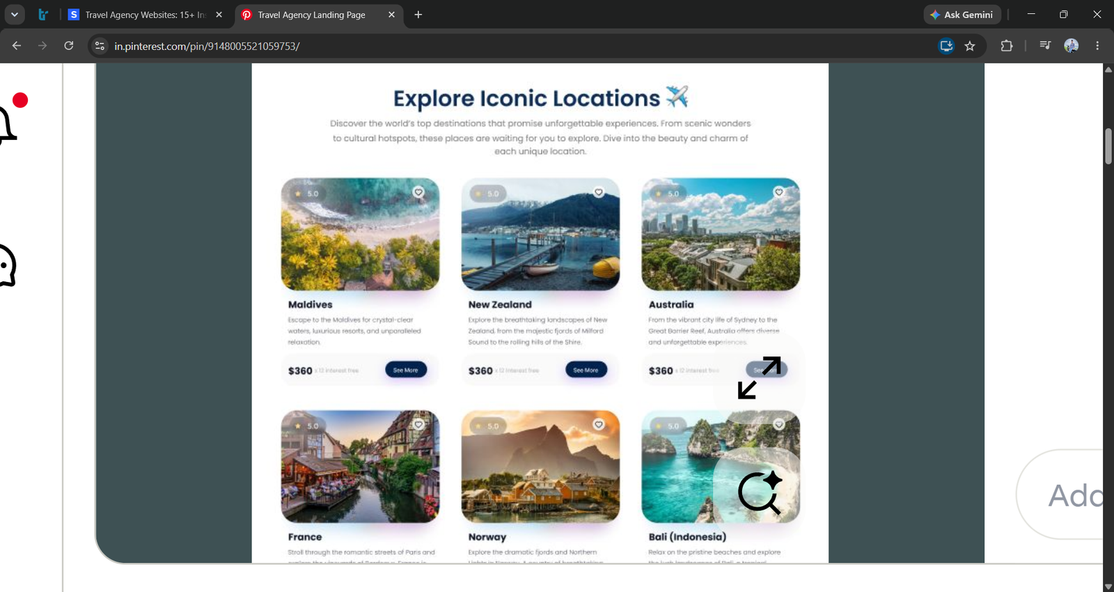This screenshot has width=1114, height=592.
Task: Toggle heart favorite on France card
Action: (418, 424)
